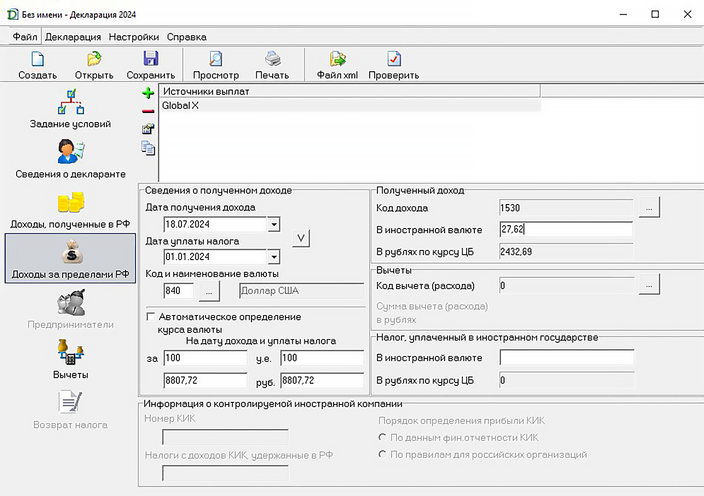Screen dimensions: 704x496
Task: Open the Справка menu
Action: [x=187, y=37]
